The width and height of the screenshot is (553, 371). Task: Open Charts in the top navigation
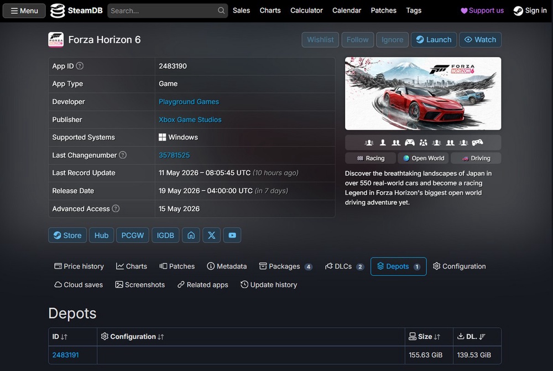270,11
